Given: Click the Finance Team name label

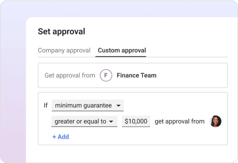Looking at the screenshot, I should click(136, 75).
